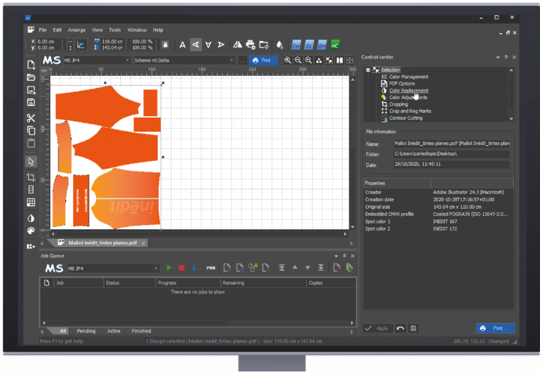Click the printer settings gear icon

point(250,44)
